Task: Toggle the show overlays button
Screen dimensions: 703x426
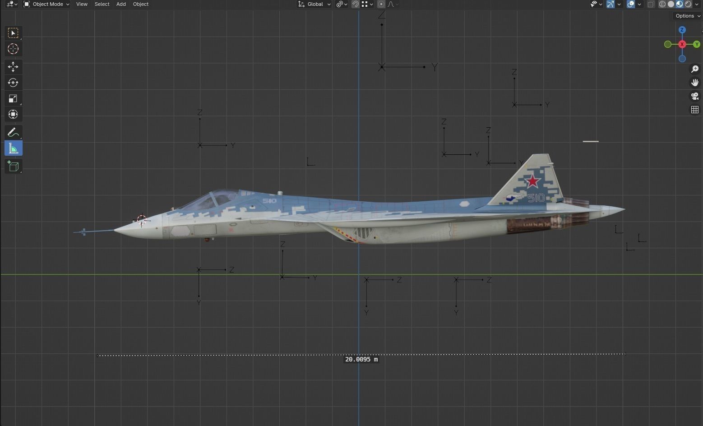Action: tap(631, 4)
